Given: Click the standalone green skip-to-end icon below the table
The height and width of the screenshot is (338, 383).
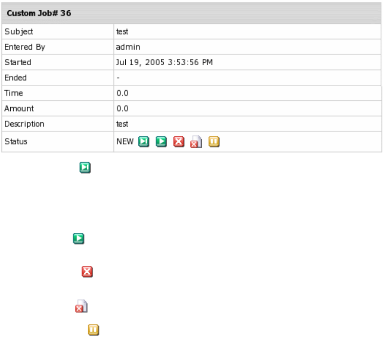Looking at the screenshot, I should (85, 168).
